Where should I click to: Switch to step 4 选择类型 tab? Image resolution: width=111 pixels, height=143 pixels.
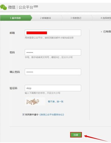click(x=106, y=18)
